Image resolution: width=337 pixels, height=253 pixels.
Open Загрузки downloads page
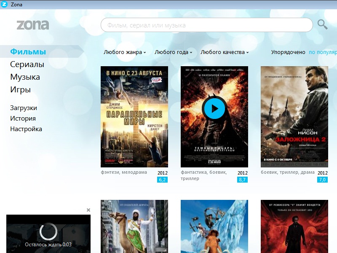pos(24,108)
